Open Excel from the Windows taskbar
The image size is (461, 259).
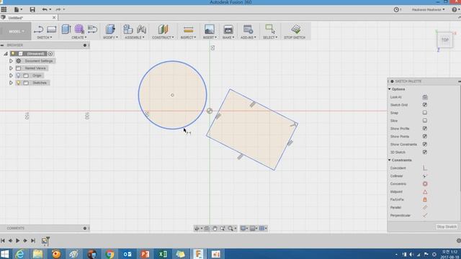click(163, 254)
